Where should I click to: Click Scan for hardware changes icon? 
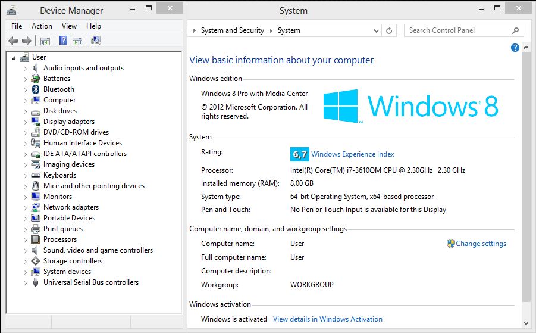[96, 41]
